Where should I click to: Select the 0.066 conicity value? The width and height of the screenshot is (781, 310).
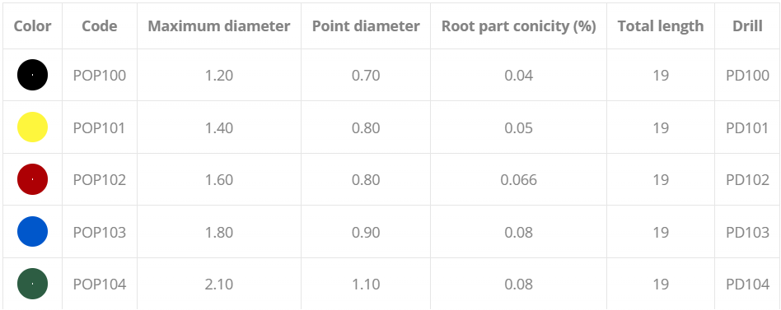518,180
